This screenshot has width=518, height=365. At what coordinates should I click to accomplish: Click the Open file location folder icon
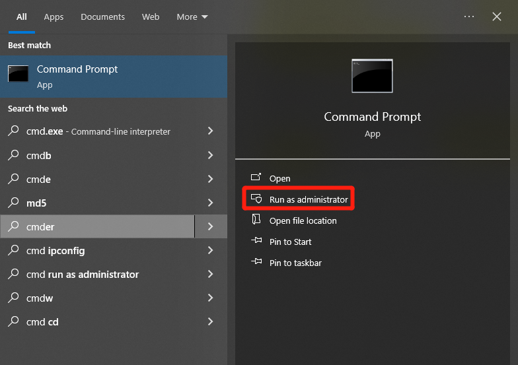point(256,219)
